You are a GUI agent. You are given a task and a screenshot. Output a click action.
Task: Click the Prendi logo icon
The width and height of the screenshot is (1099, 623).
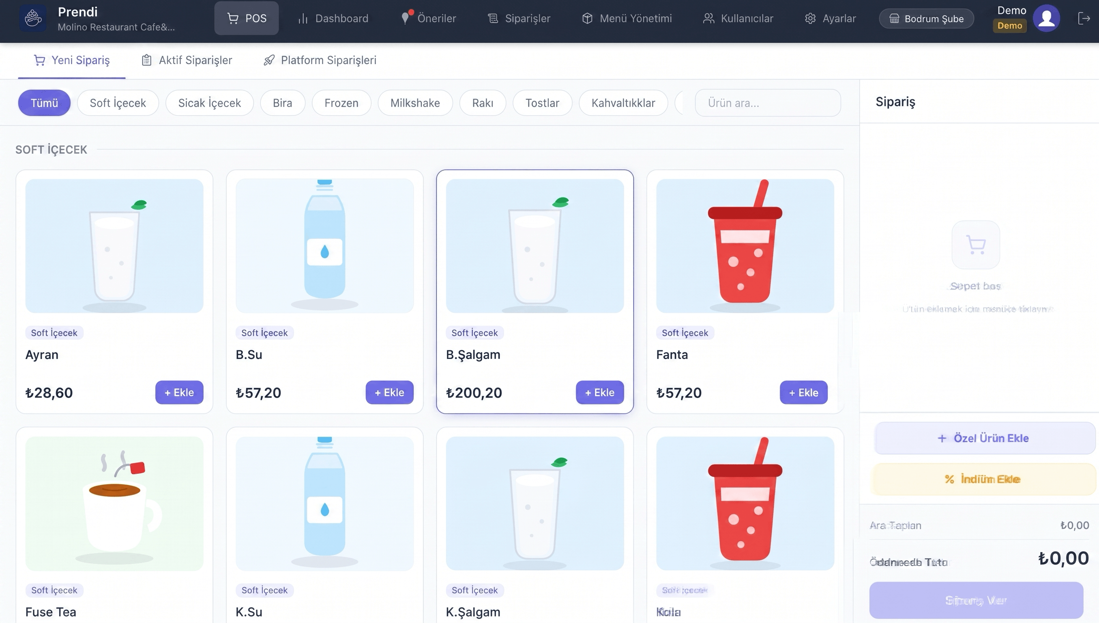click(33, 18)
